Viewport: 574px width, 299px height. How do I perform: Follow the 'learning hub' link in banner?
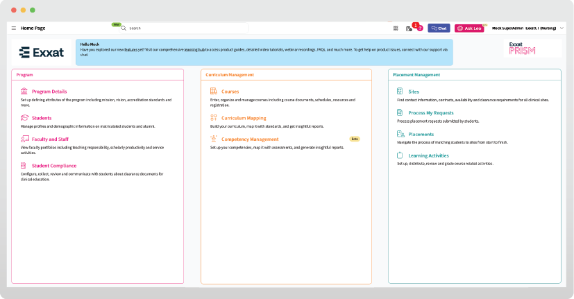click(x=194, y=49)
